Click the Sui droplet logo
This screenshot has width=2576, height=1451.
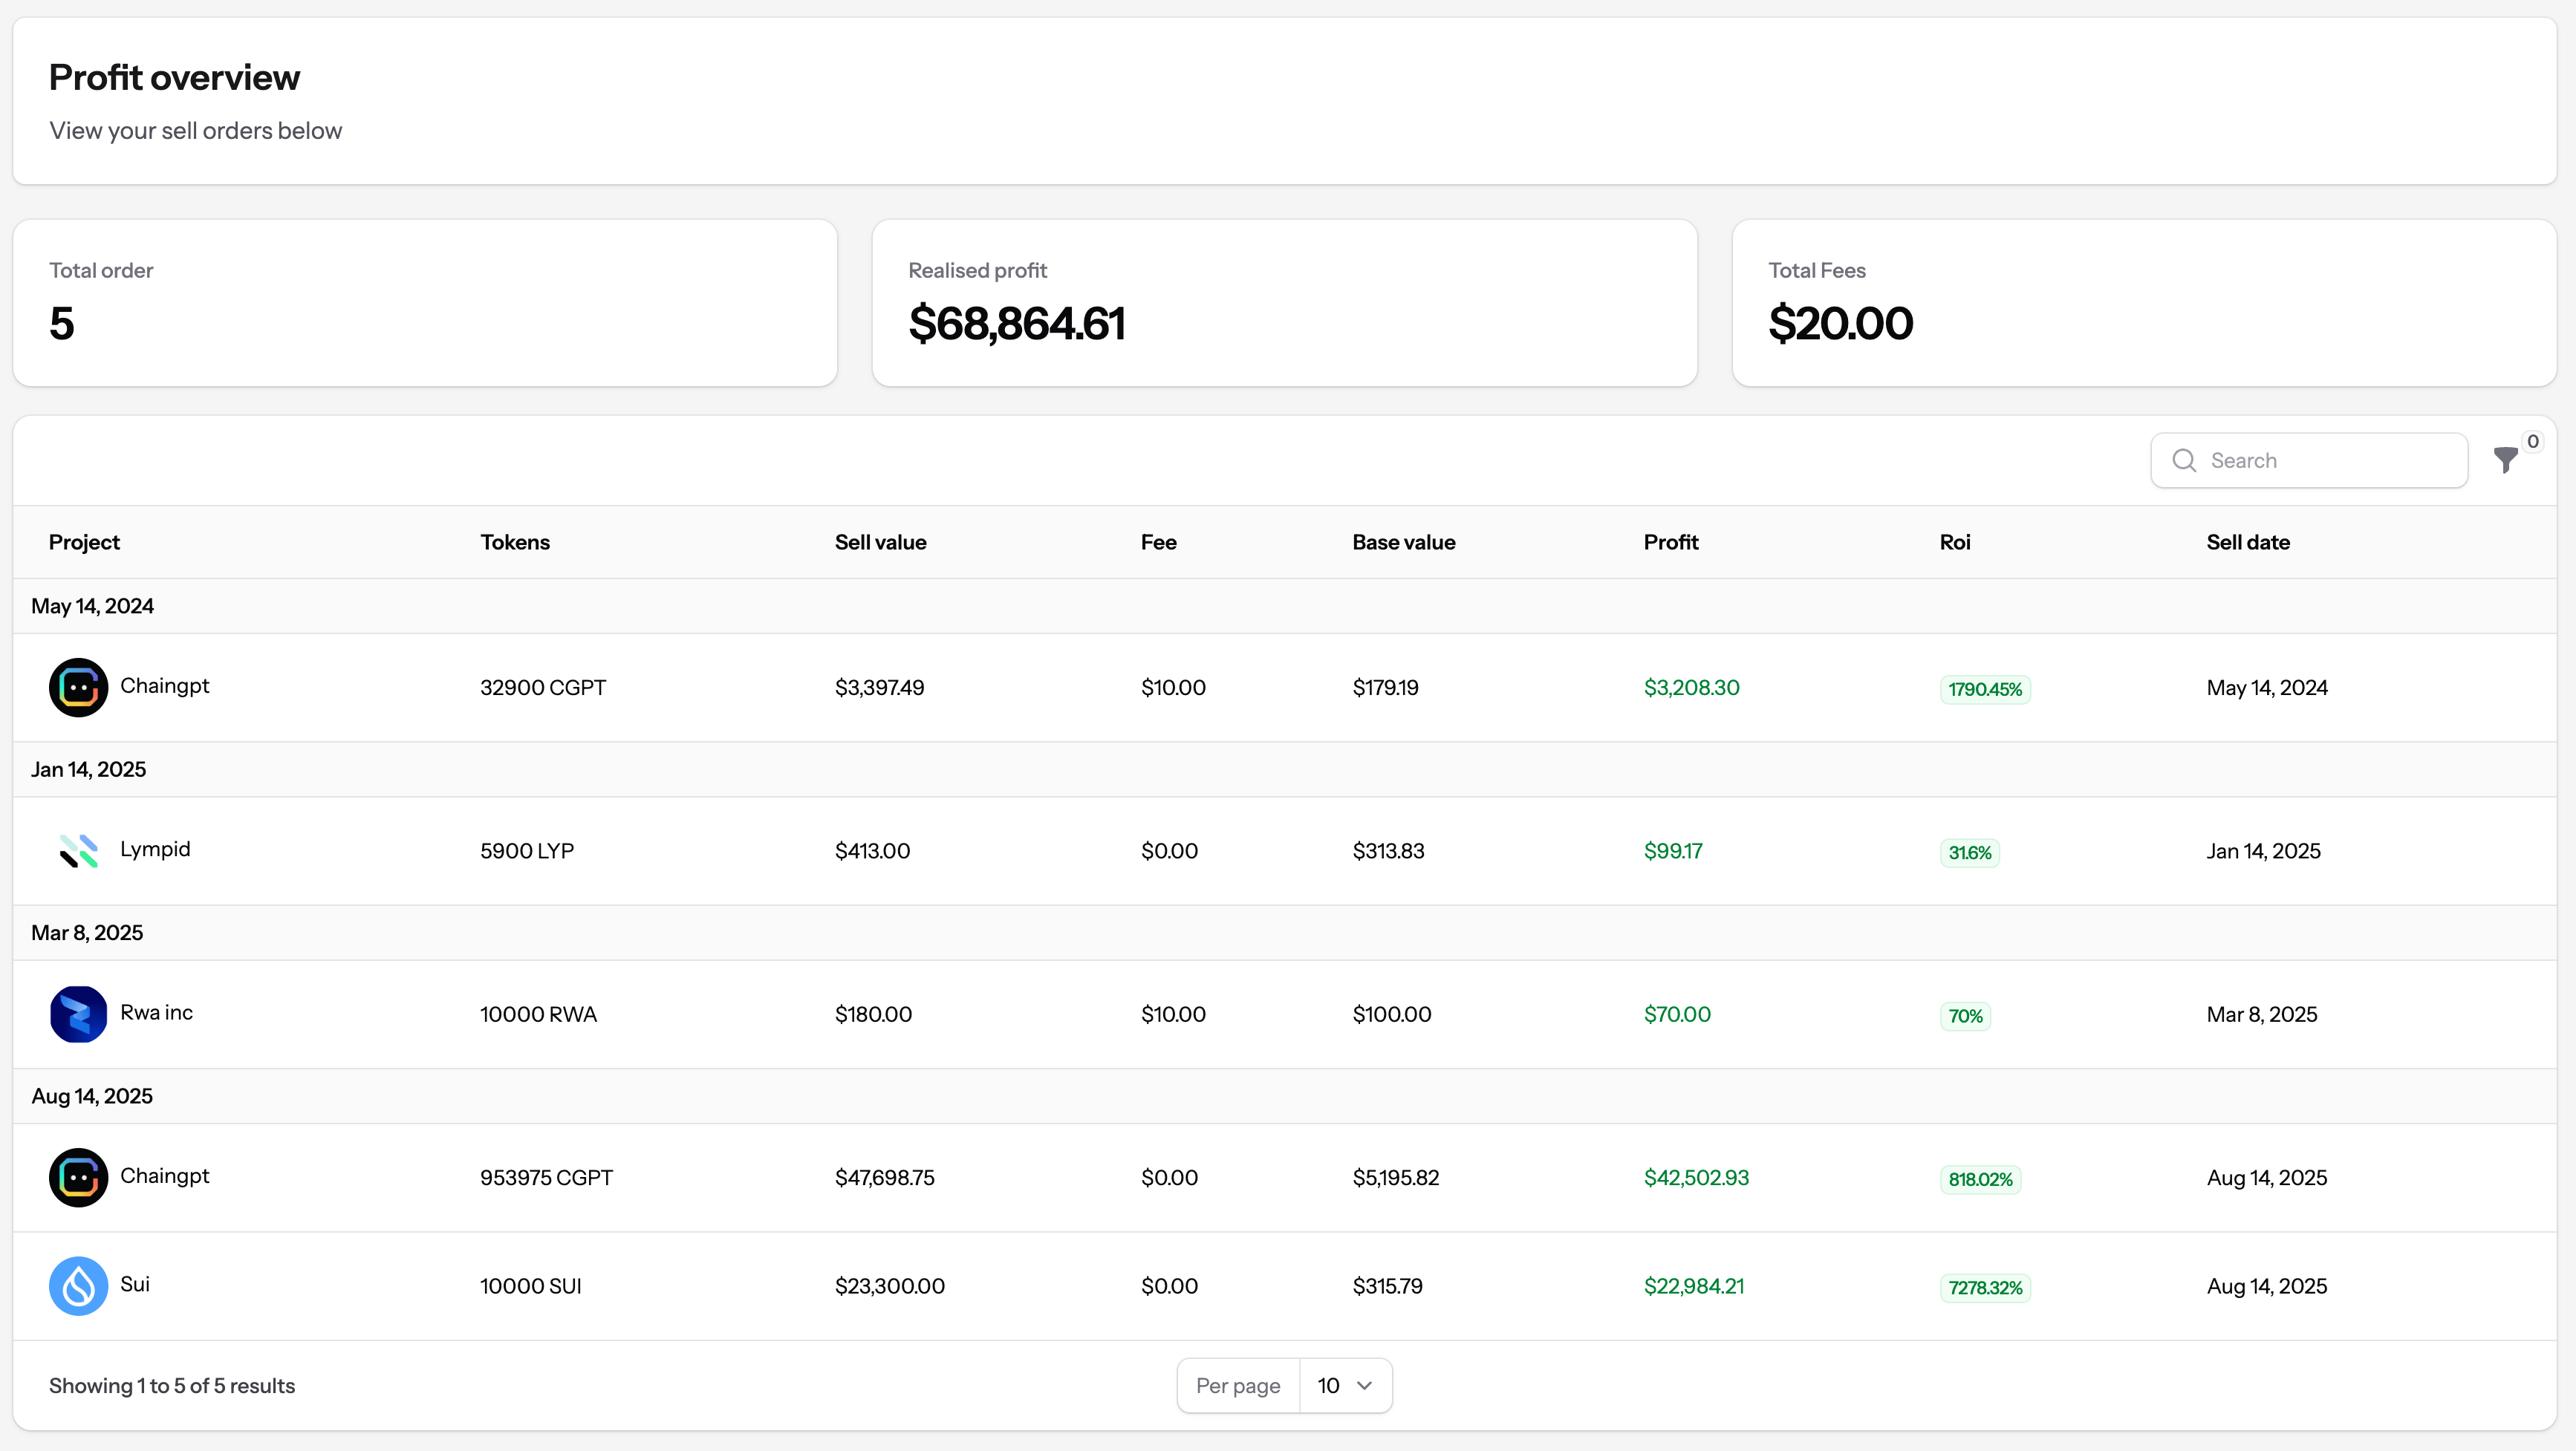(78, 1286)
